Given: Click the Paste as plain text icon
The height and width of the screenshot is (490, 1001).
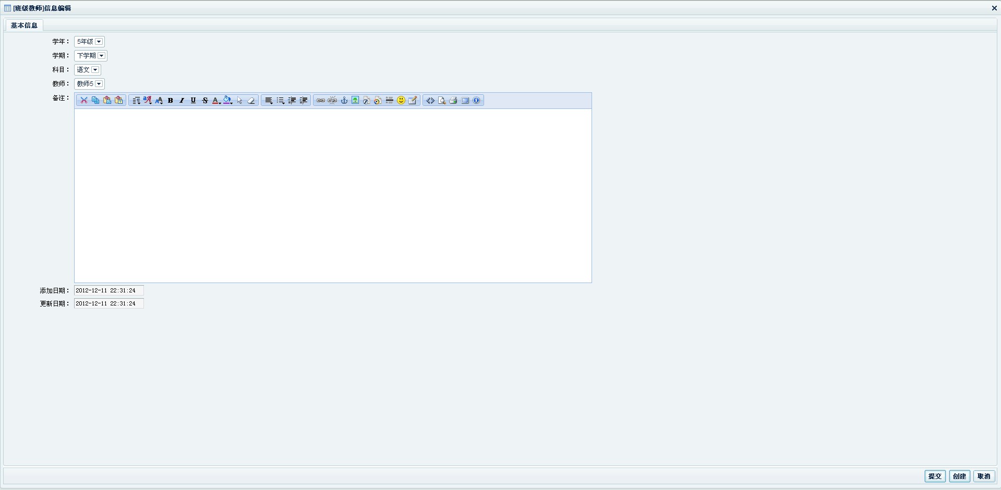Looking at the screenshot, I should coord(118,100).
